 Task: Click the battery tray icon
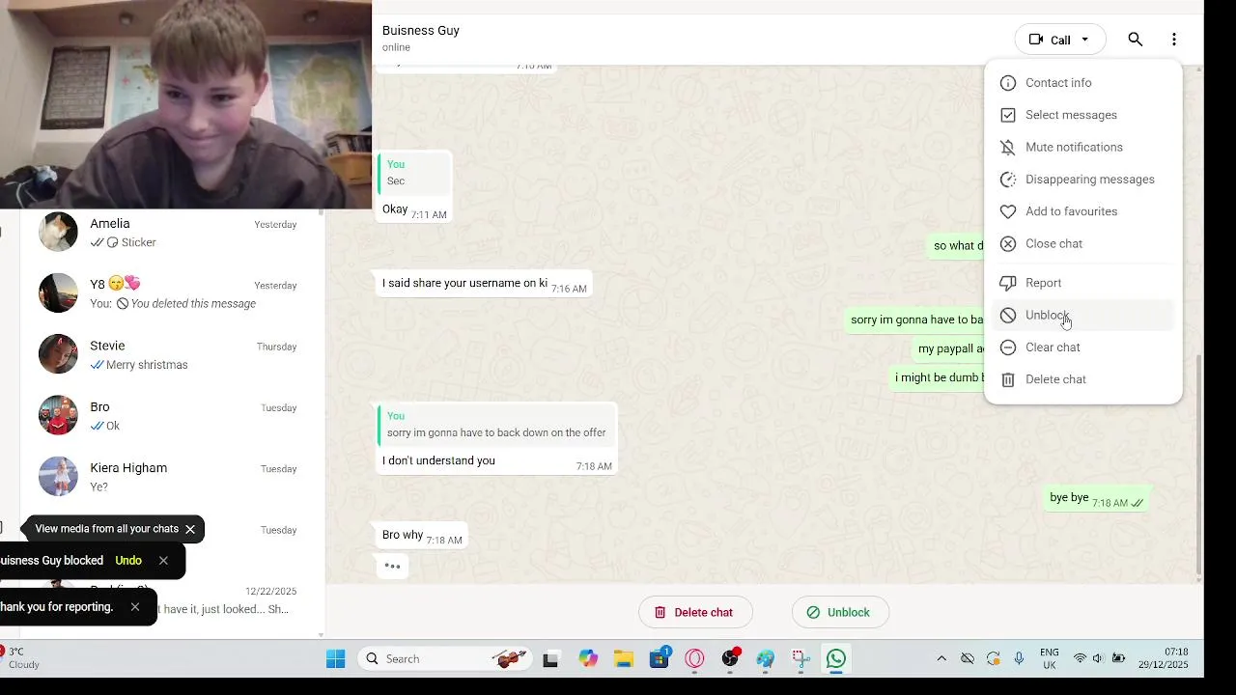[x=1118, y=658]
